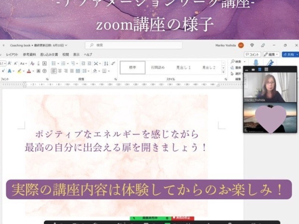Image resolution: width=299 pixels, height=224 pixels.
Task: Click the コメント button
Action: tap(253, 55)
